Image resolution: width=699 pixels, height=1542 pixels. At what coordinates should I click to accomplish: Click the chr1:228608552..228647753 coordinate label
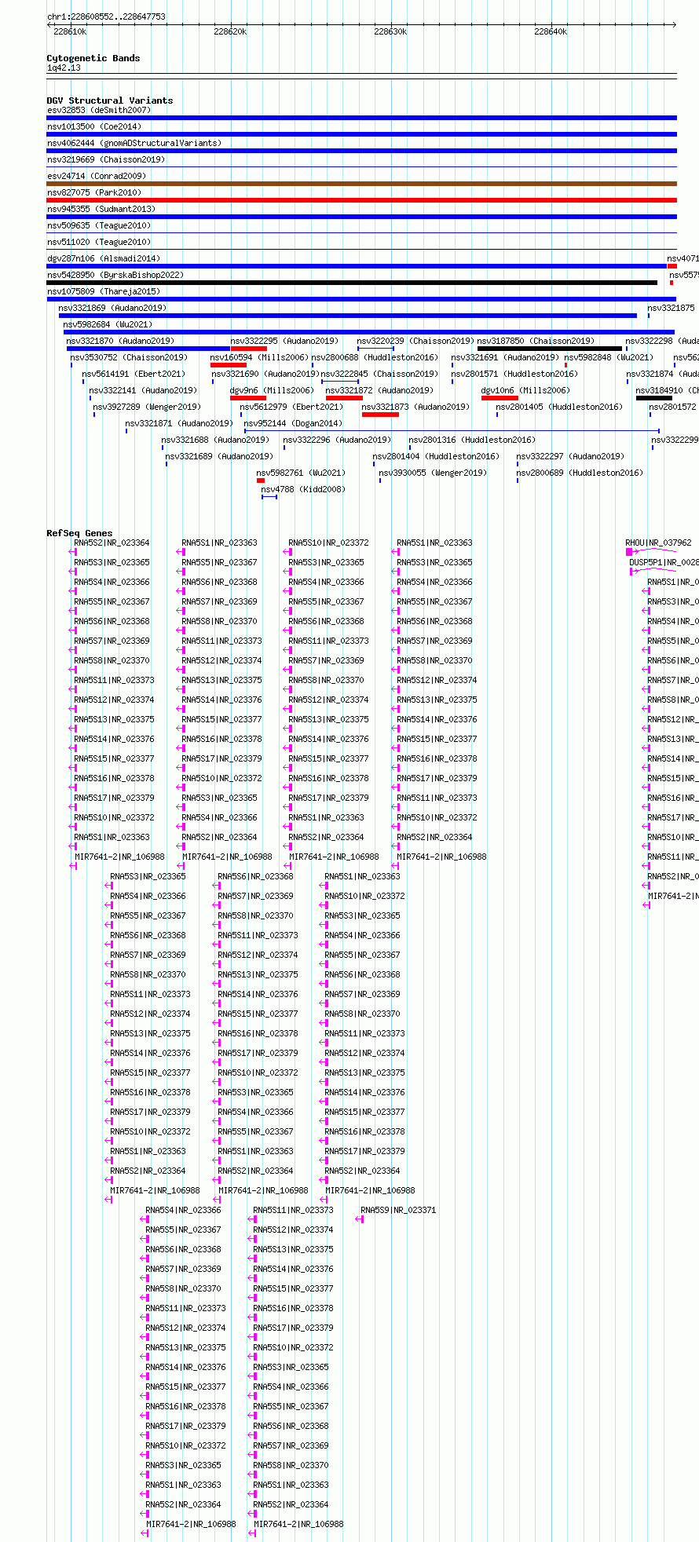tap(106, 16)
